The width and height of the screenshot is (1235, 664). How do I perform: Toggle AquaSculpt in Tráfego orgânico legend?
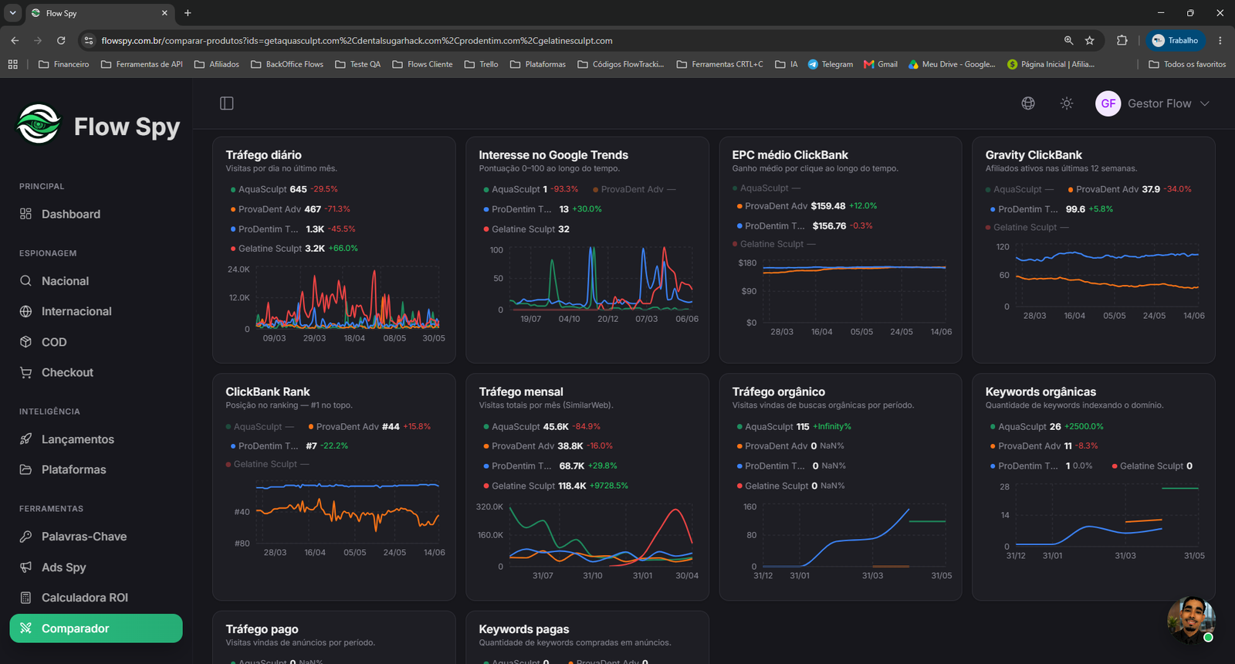pyautogui.click(x=793, y=426)
